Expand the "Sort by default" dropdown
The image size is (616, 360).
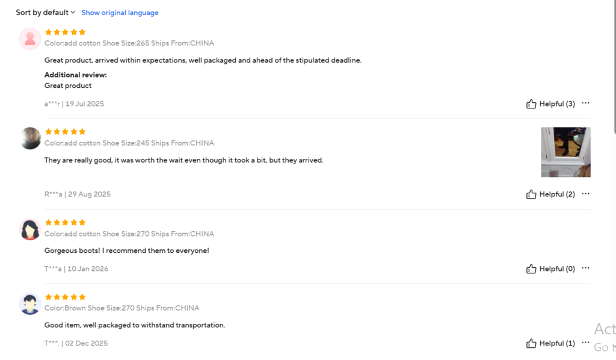[x=46, y=13]
